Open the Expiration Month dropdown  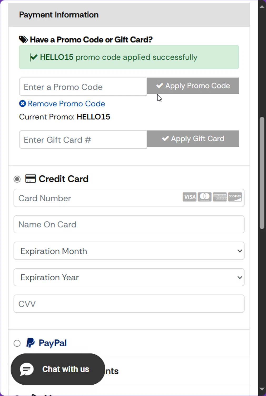tap(129, 251)
